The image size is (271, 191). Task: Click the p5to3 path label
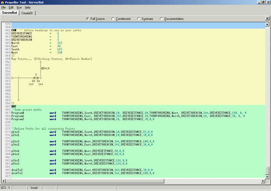point(15,163)
